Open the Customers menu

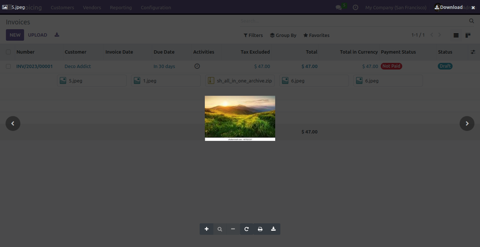62,7
